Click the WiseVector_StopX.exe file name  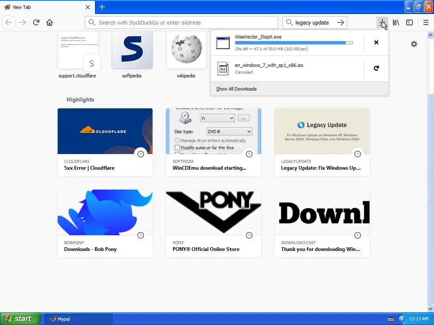pos(258,37)
